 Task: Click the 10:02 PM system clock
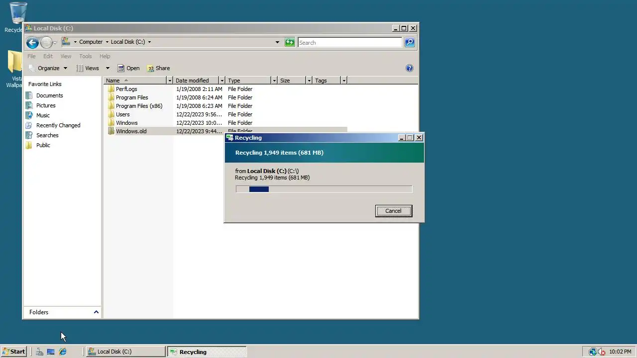point(620,352)
